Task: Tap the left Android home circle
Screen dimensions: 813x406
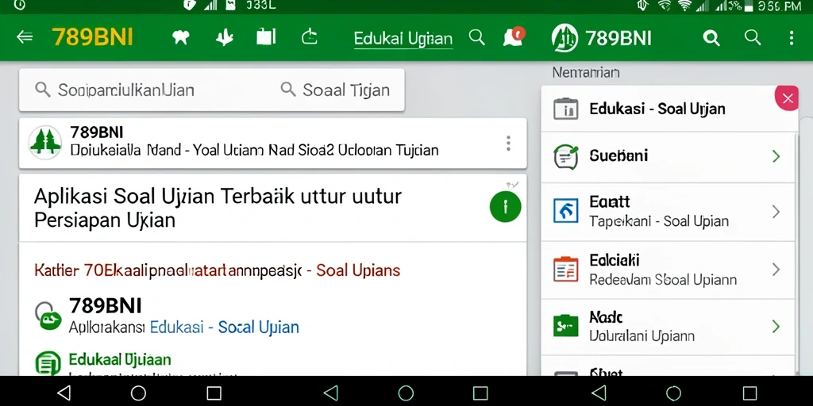Action: [138, 393]
